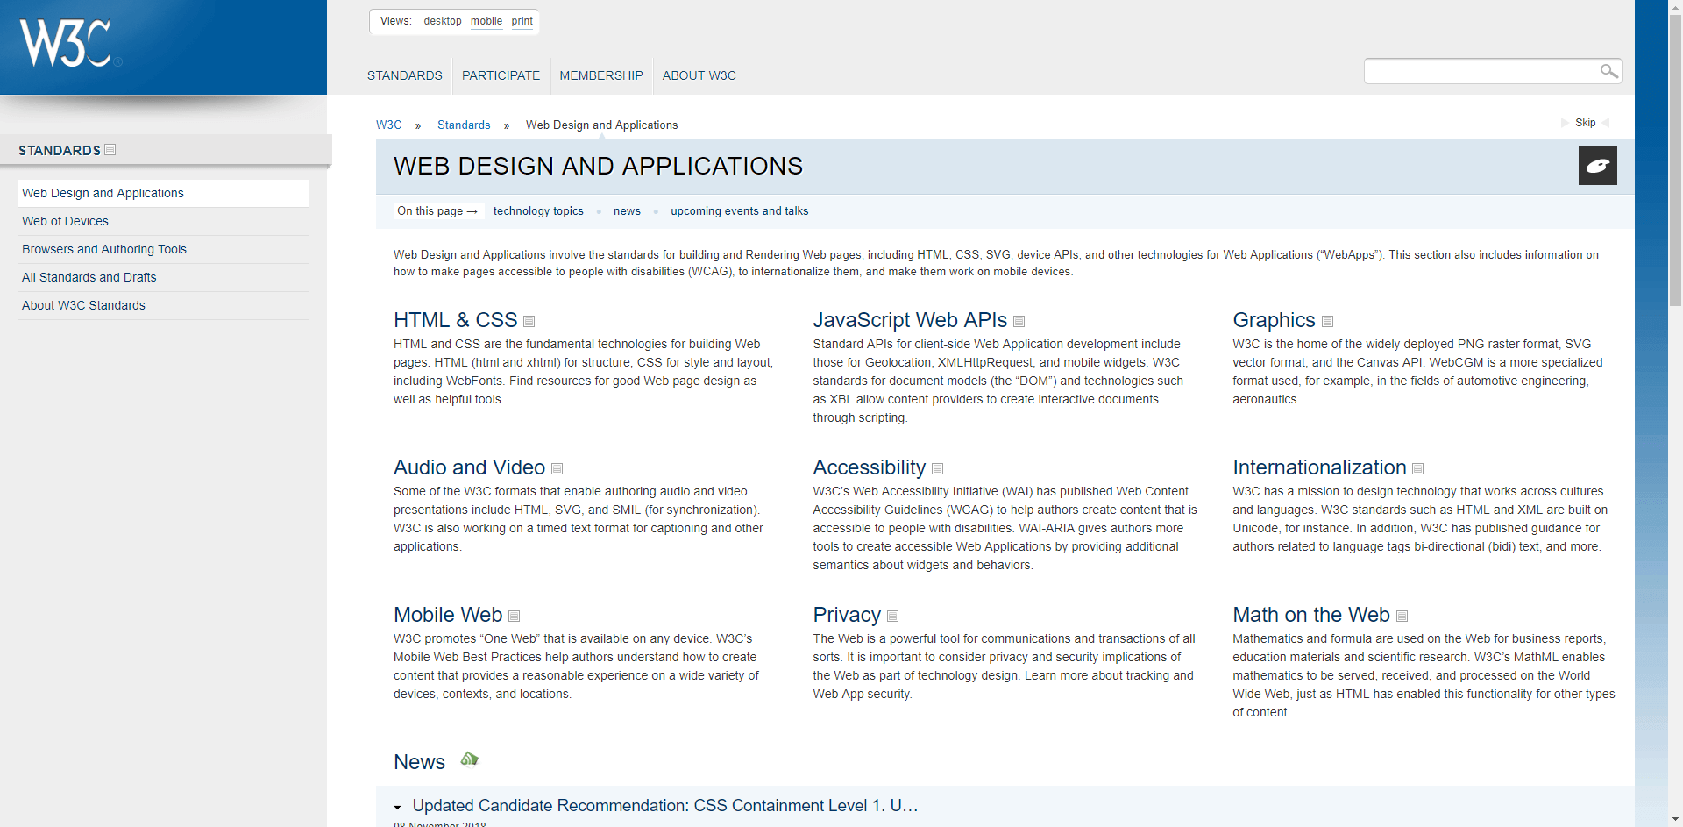
Task: Open the Privacy summary document icon
Action: pyautogui.click(x=892, y=617)
